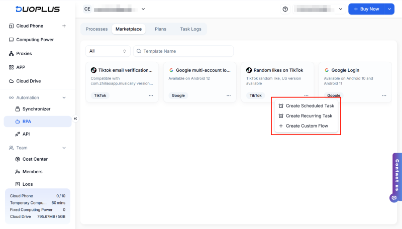Click the Buy Now button
This screenshot has height=229, width=402.
point(366,9)
